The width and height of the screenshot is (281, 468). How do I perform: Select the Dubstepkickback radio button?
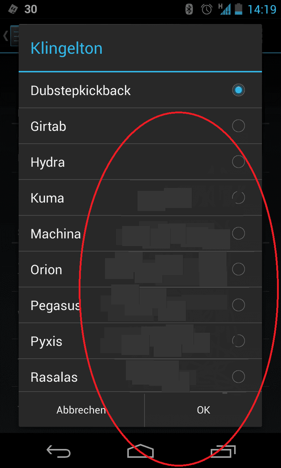point(239,90)
